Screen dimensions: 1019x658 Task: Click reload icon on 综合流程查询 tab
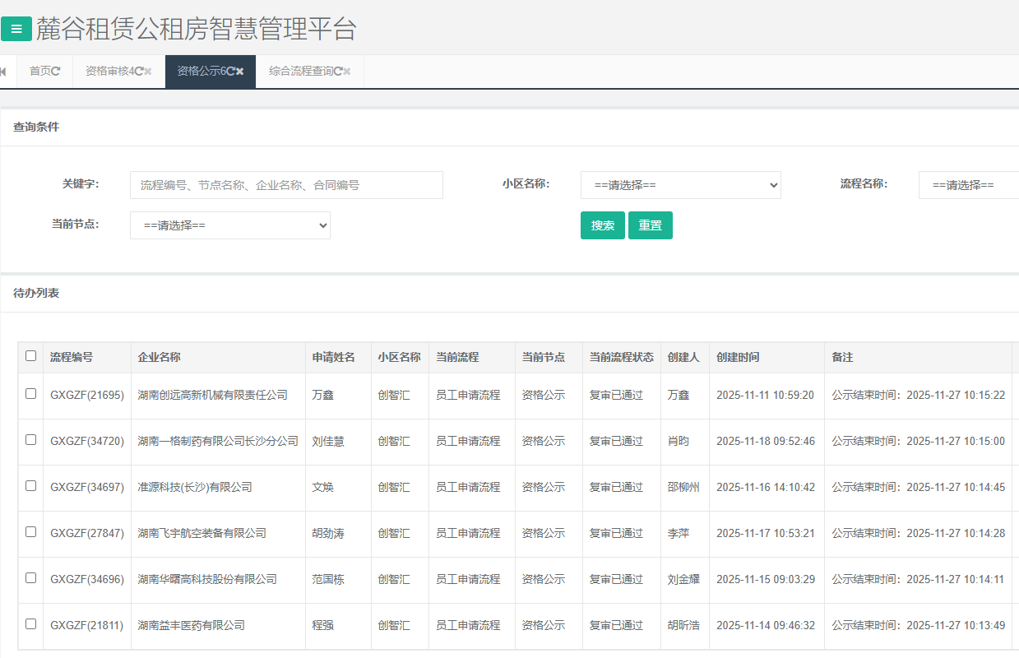pos(338,72)
